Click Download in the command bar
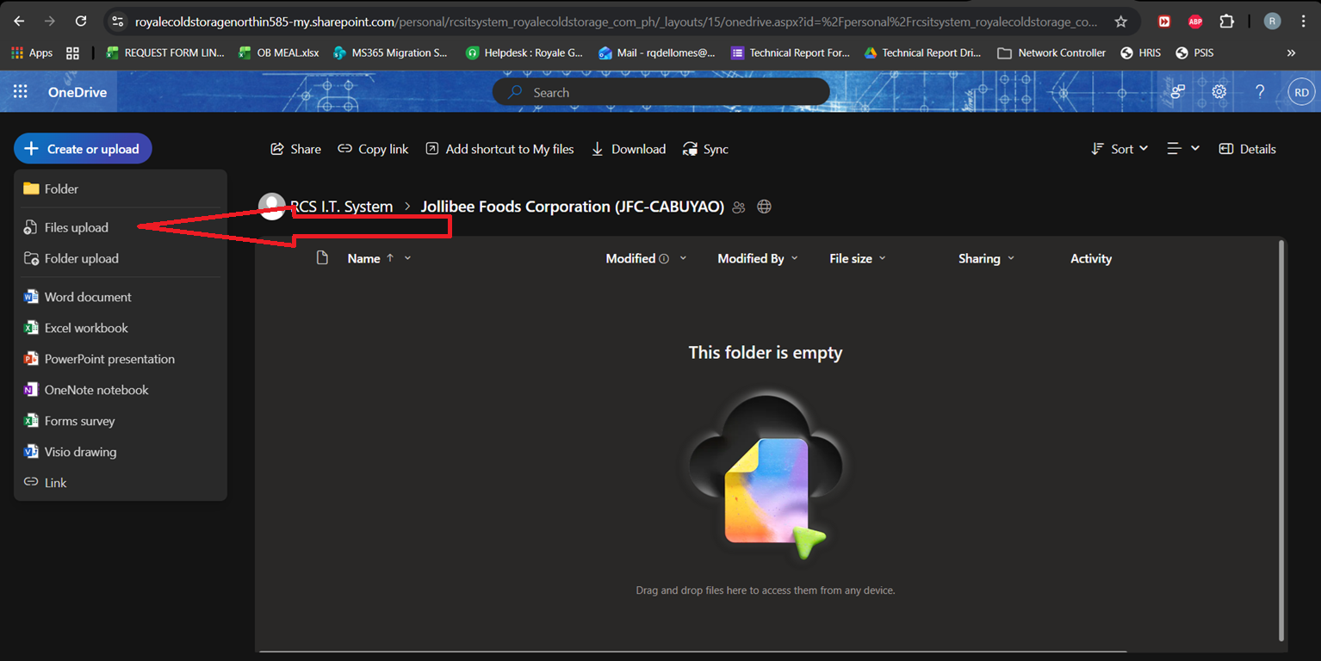Image resolution: width=1321 pixels, height=661 pixels. click(628, 149)
